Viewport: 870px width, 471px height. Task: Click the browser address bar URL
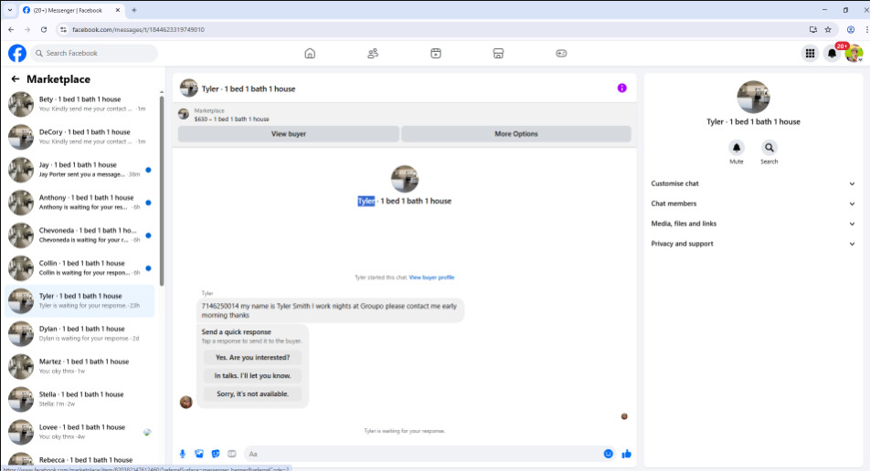(138, 29)
